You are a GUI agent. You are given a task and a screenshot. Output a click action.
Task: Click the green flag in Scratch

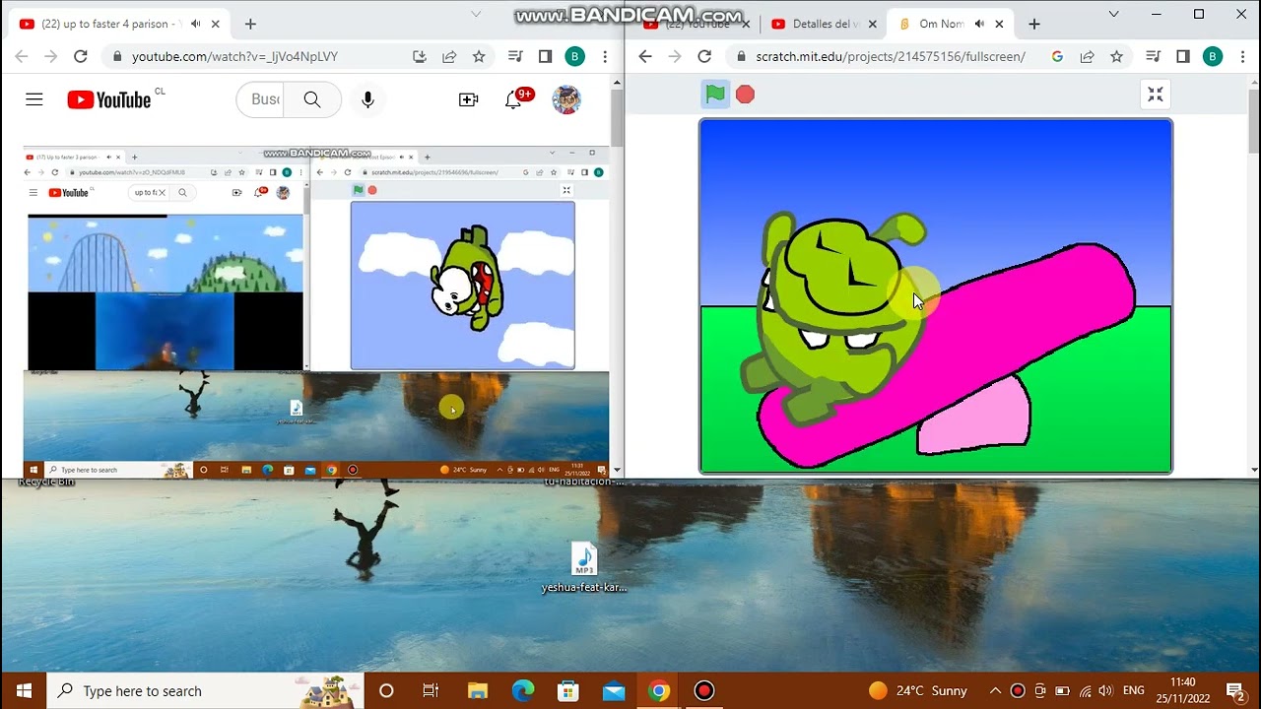(x=715, y=95)
